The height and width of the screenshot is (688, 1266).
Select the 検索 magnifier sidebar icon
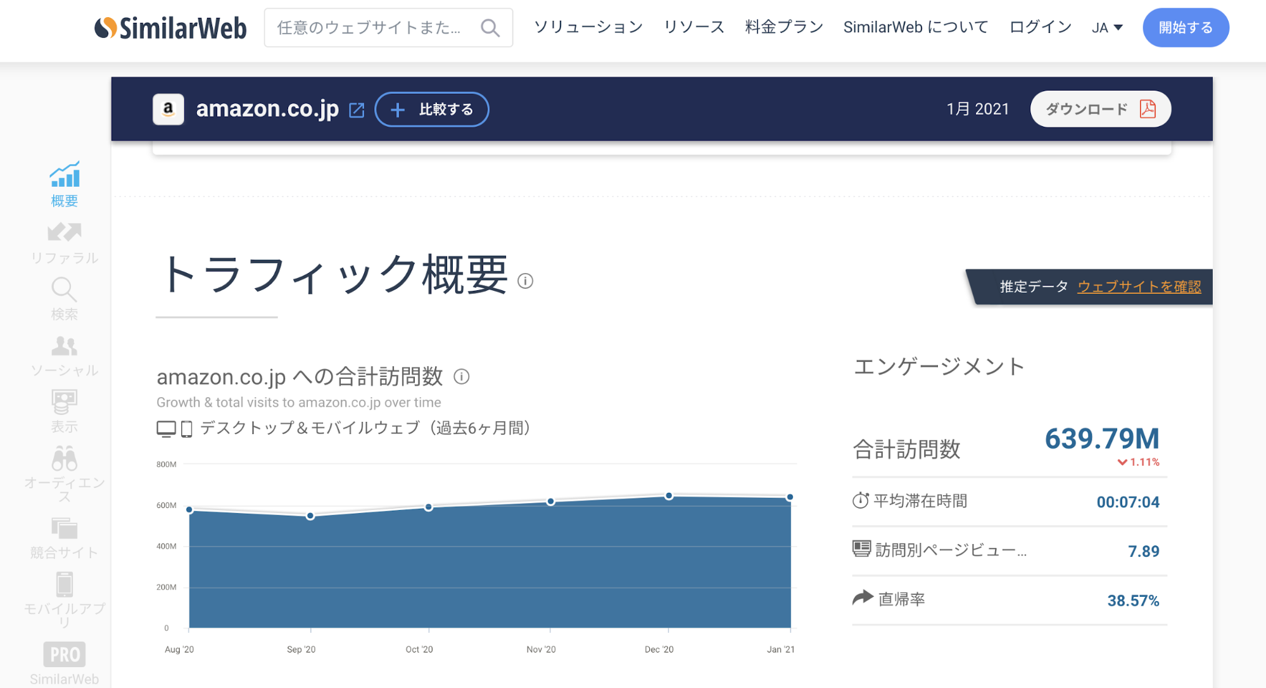65,290
